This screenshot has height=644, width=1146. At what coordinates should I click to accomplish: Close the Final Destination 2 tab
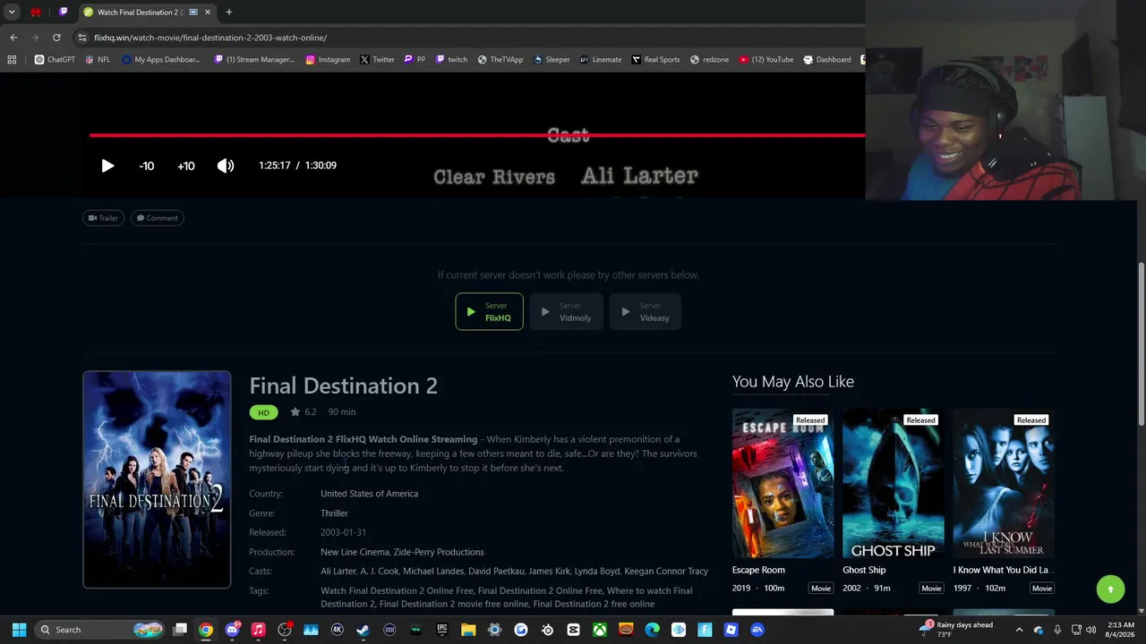pyautogui.click(x=208, y=13)
